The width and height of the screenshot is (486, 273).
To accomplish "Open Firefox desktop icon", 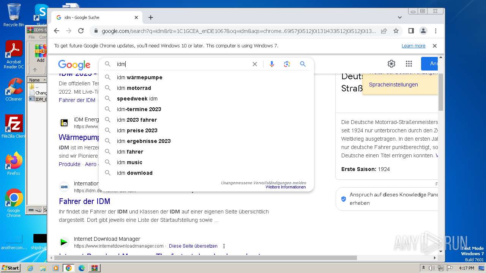I will (14, 164).
